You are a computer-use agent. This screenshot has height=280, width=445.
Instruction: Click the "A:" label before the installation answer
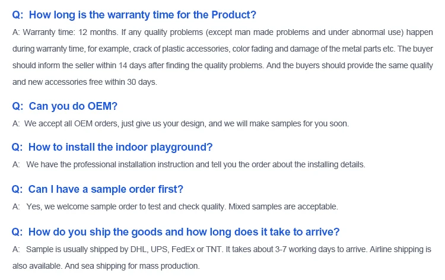click(15, 164)
